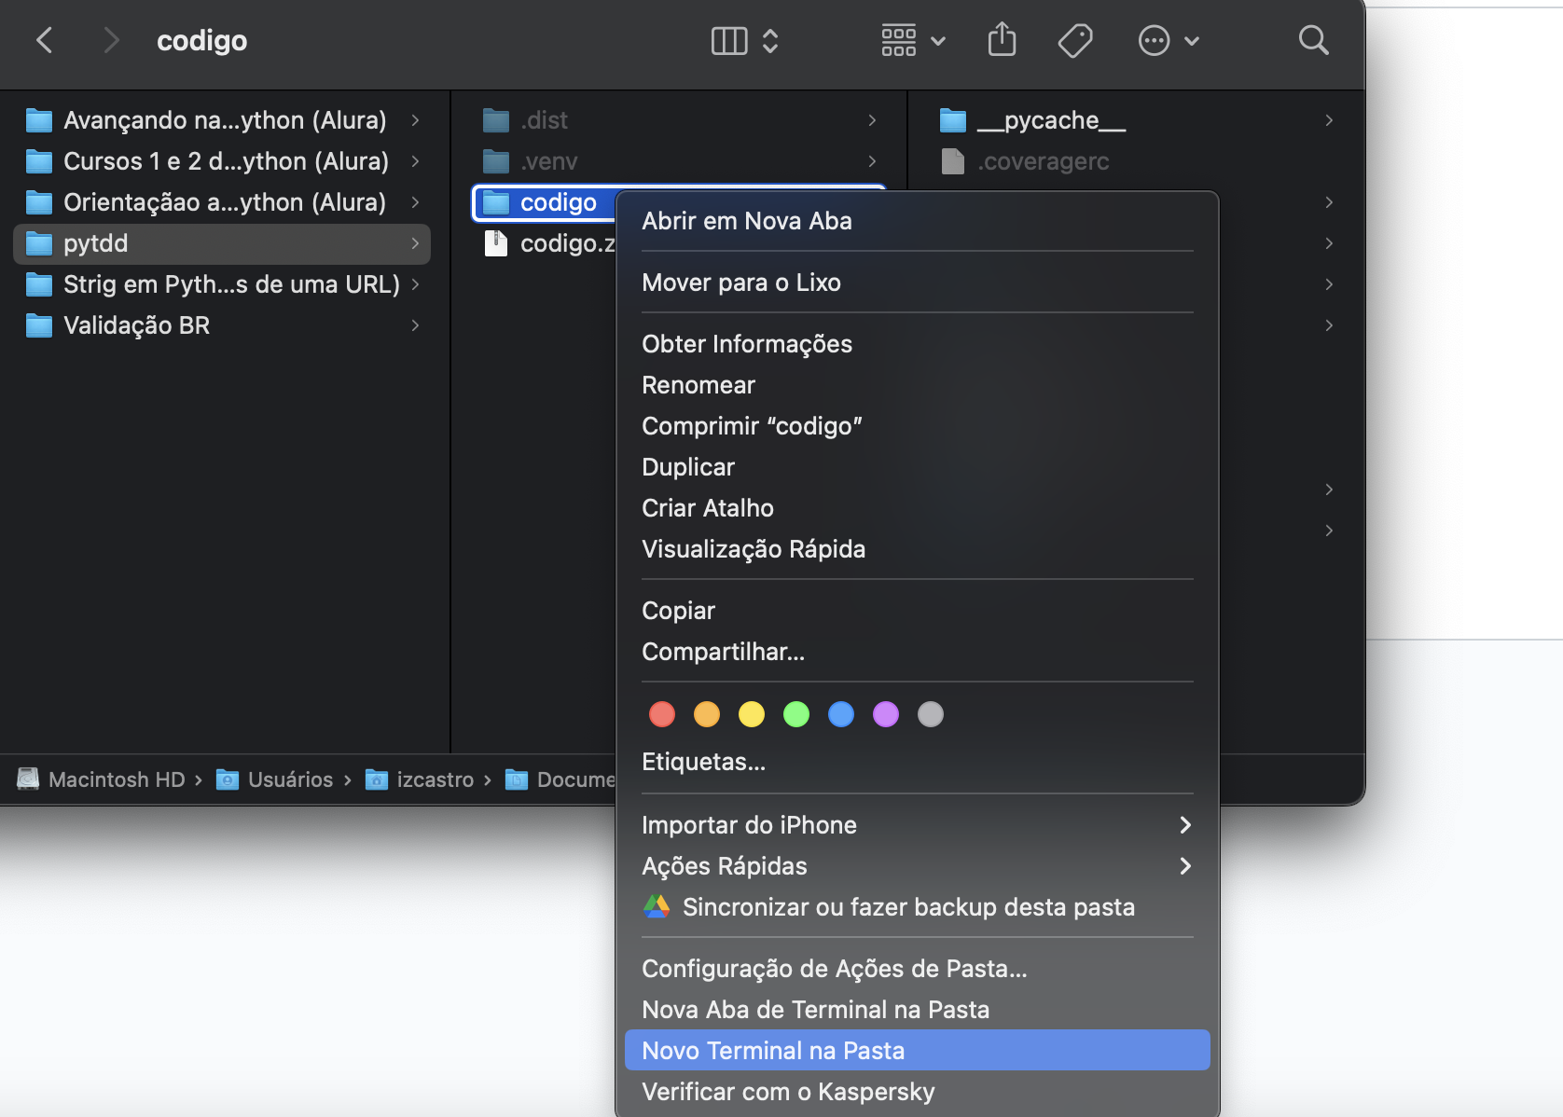
Task: Expand chevron next to .dist
Action: tap(872, 120)
